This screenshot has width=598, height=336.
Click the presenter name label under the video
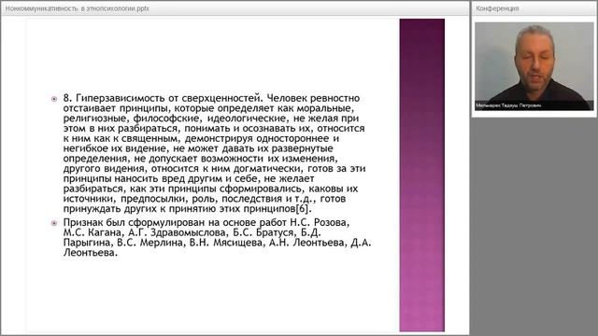click(x=508, y=105)
